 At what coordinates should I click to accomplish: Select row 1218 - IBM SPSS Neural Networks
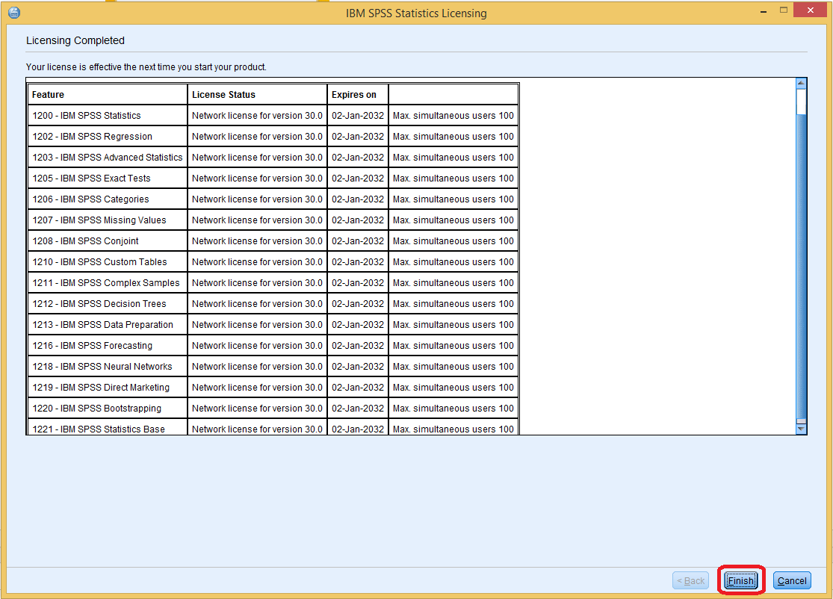click(x=273, y=367)
